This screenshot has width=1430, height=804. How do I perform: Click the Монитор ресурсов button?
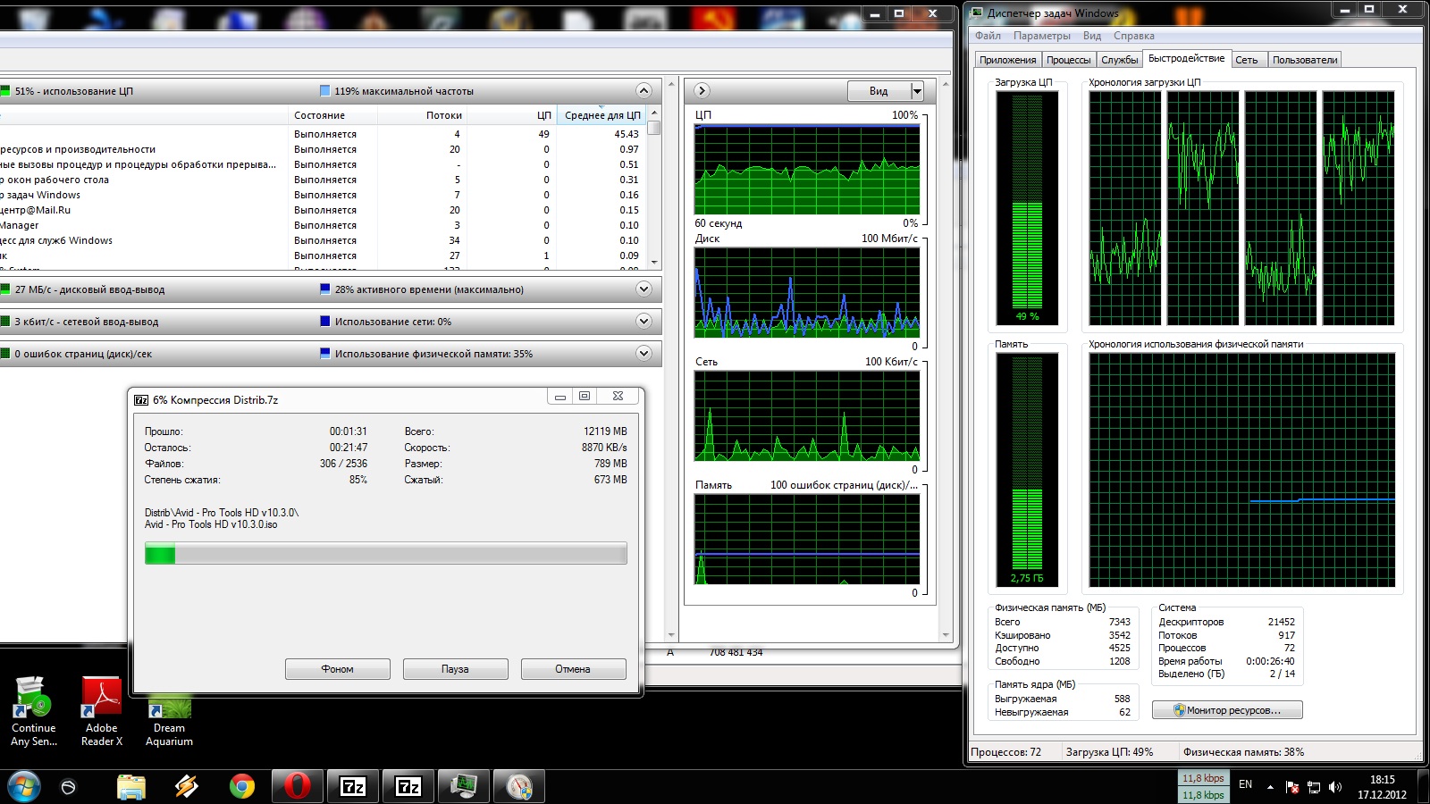coord(1227,710)
